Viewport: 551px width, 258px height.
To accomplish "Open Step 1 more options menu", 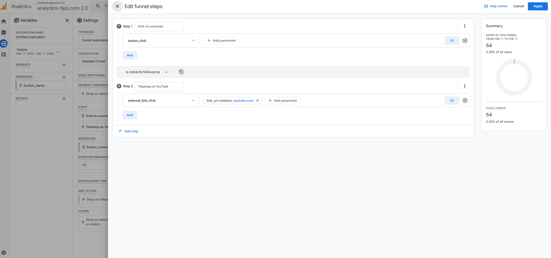I will point(465,26).
